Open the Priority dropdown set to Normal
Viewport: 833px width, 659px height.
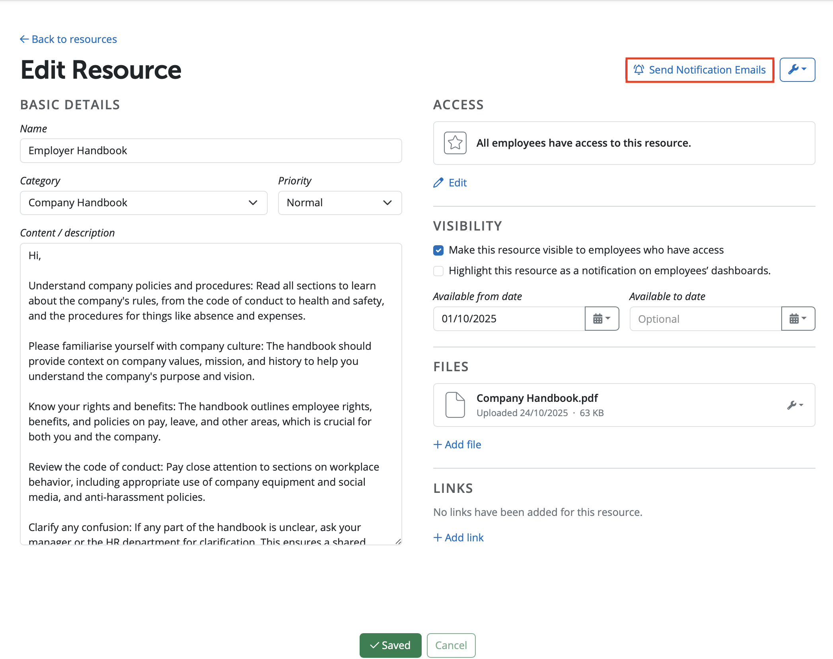pyautogui.click(x=340, y=203)
